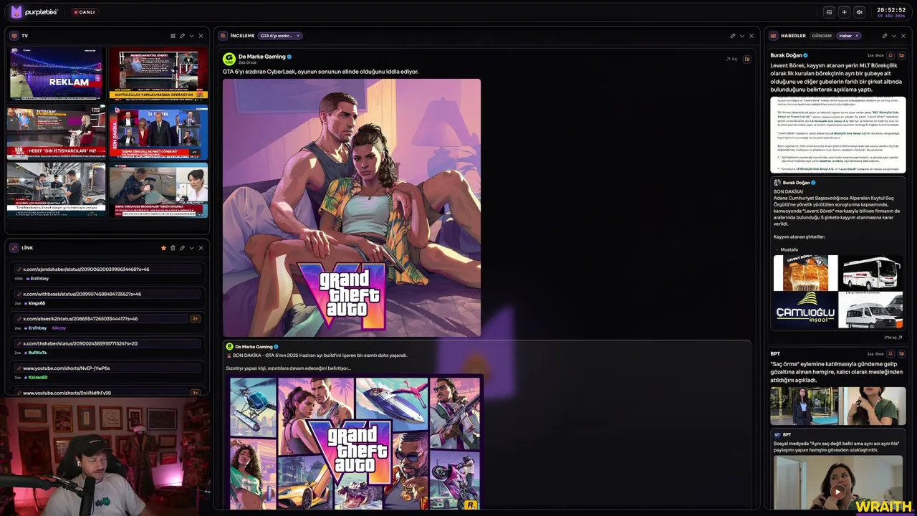Click De Marke Gaming avatar on top post
The image size is (917, 516).
229,59
